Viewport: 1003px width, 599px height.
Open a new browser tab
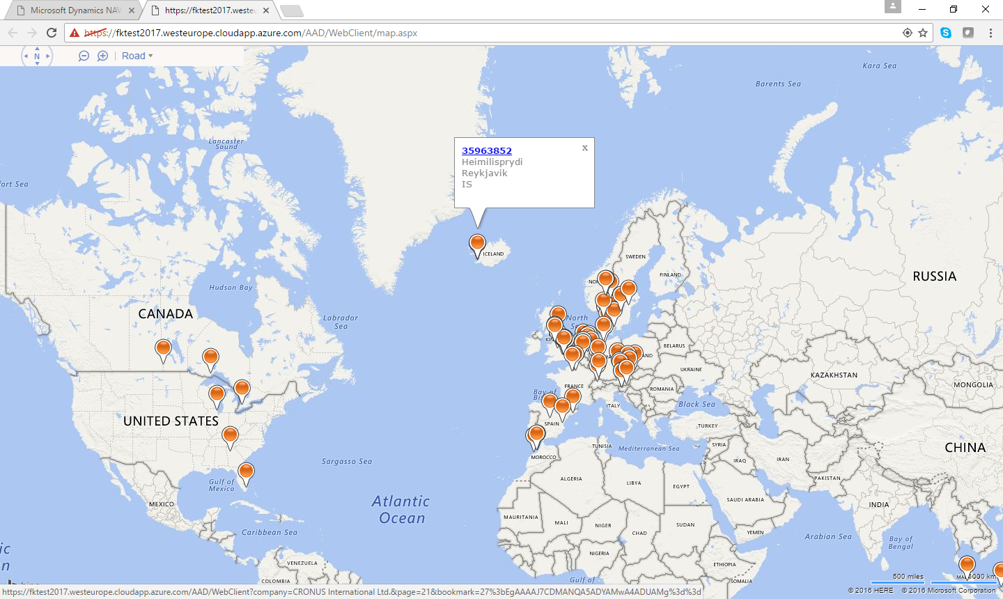(291, 10)
